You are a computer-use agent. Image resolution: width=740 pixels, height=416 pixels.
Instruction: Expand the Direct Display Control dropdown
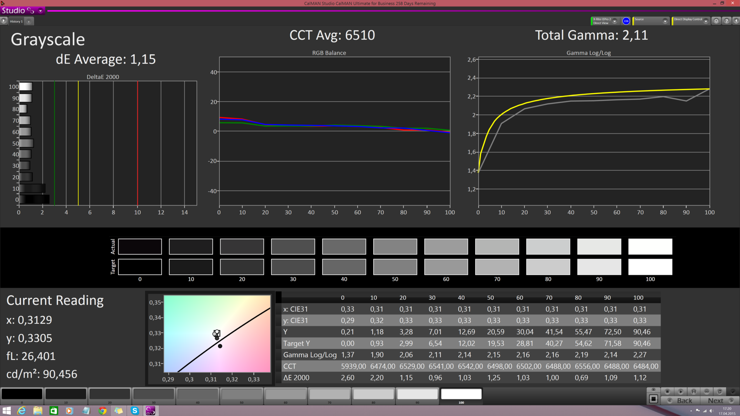coord(706,22)
